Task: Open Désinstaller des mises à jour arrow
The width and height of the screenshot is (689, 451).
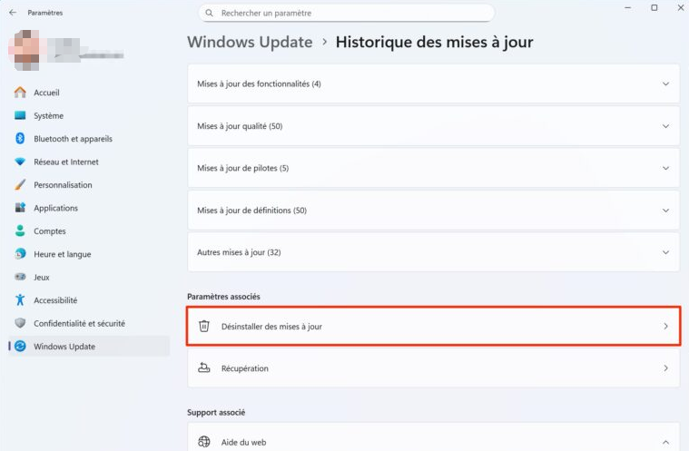Action: [665, 326]
